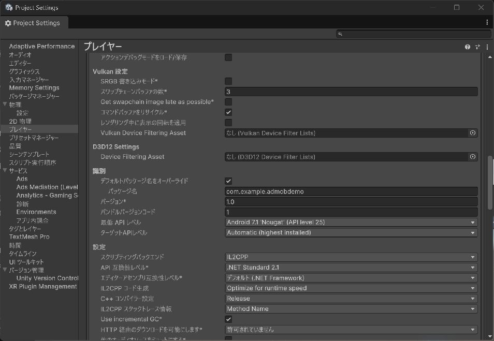Screen dimensions: 494x341
Task: Select Ads under サービス
Action: (22, 179)
